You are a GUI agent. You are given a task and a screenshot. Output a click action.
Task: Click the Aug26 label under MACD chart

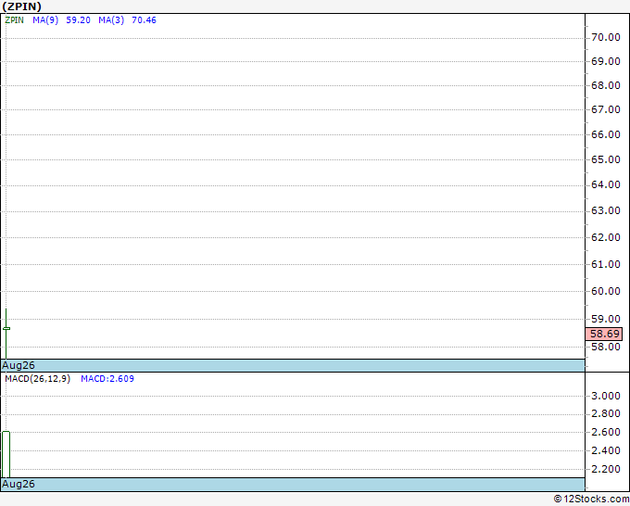(19, 484)
